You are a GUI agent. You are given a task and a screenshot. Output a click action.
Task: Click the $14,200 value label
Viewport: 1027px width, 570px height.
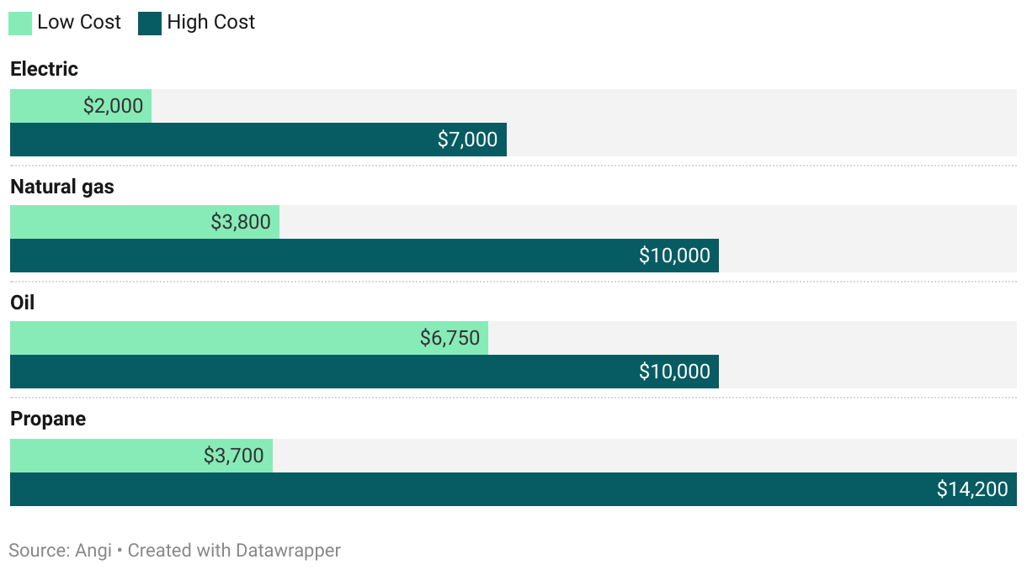(x=972, y=489)
